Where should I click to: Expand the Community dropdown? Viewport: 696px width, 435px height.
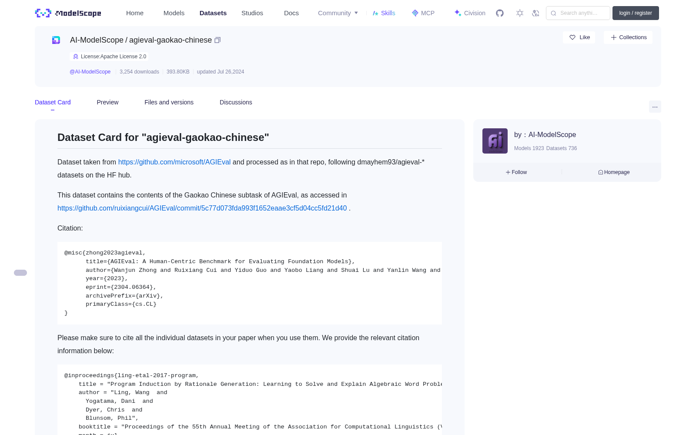point(338,13)
